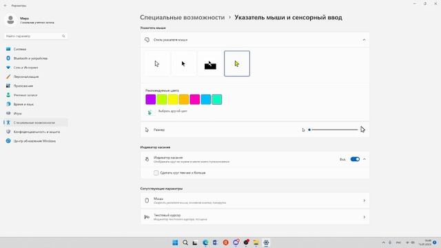Pick the orange recommended color
Viewport: 441px width, 248px height.
click(x=184, y=99)
